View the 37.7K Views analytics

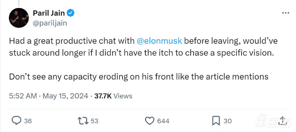113,96
